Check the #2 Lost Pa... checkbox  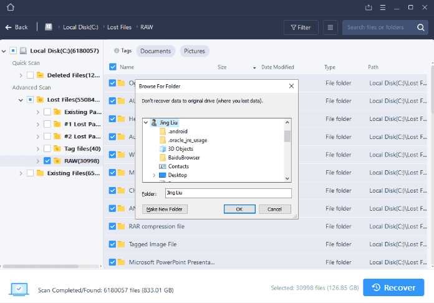[x=47, y=137]
